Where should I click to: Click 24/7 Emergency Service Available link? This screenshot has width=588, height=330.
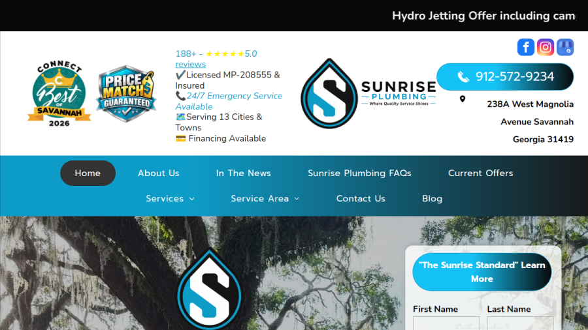tap(229, 101)
